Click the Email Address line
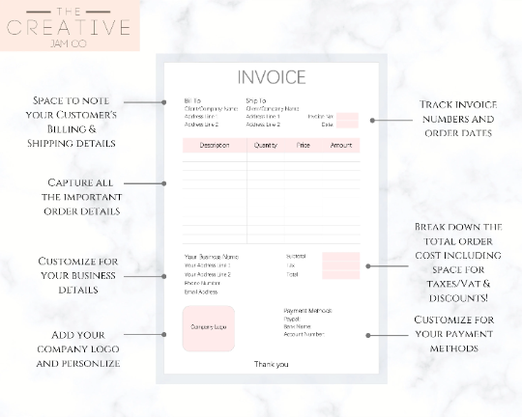This screenshot has height=417, width=522. tap(201, 292)
